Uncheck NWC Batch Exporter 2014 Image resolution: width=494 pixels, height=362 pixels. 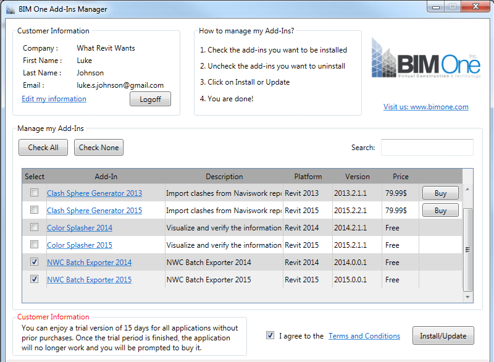pyautogui.click(x=34, y=262)
